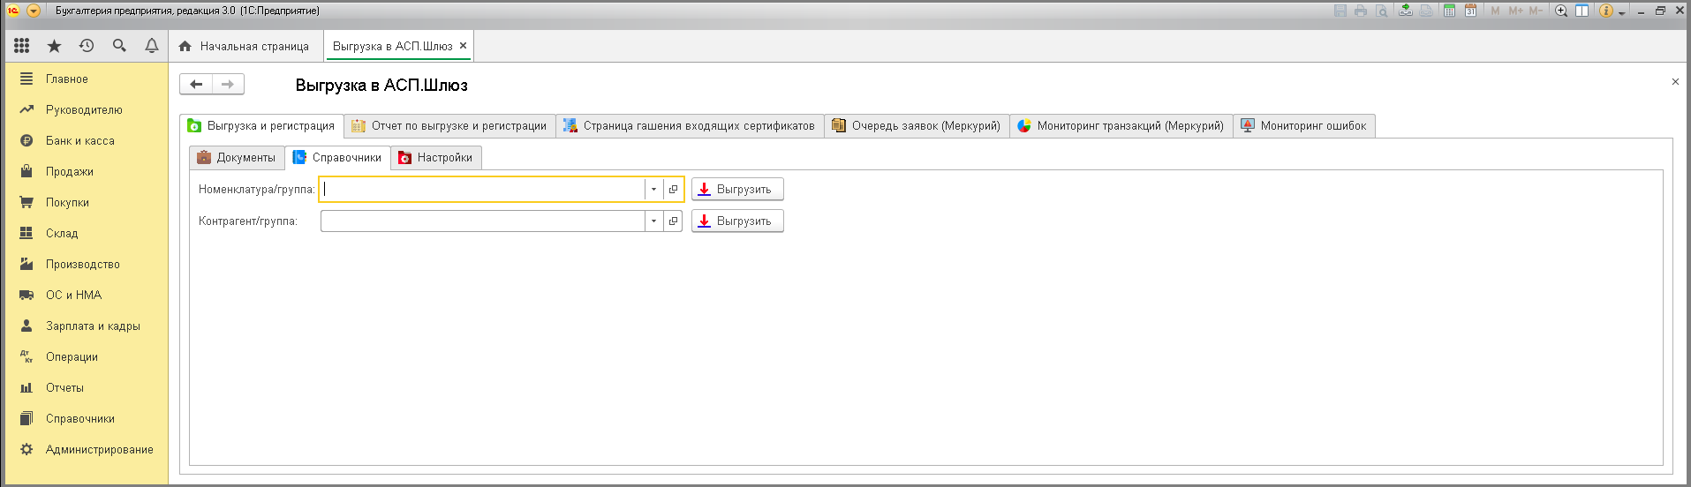
Task: Expand the arrow next to information icon
Action: pos(1622,12)
